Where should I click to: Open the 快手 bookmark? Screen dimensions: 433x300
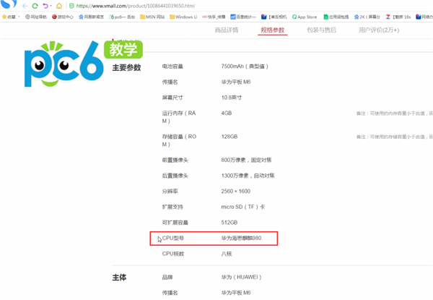pyautogui.click(x=214, y=17)
